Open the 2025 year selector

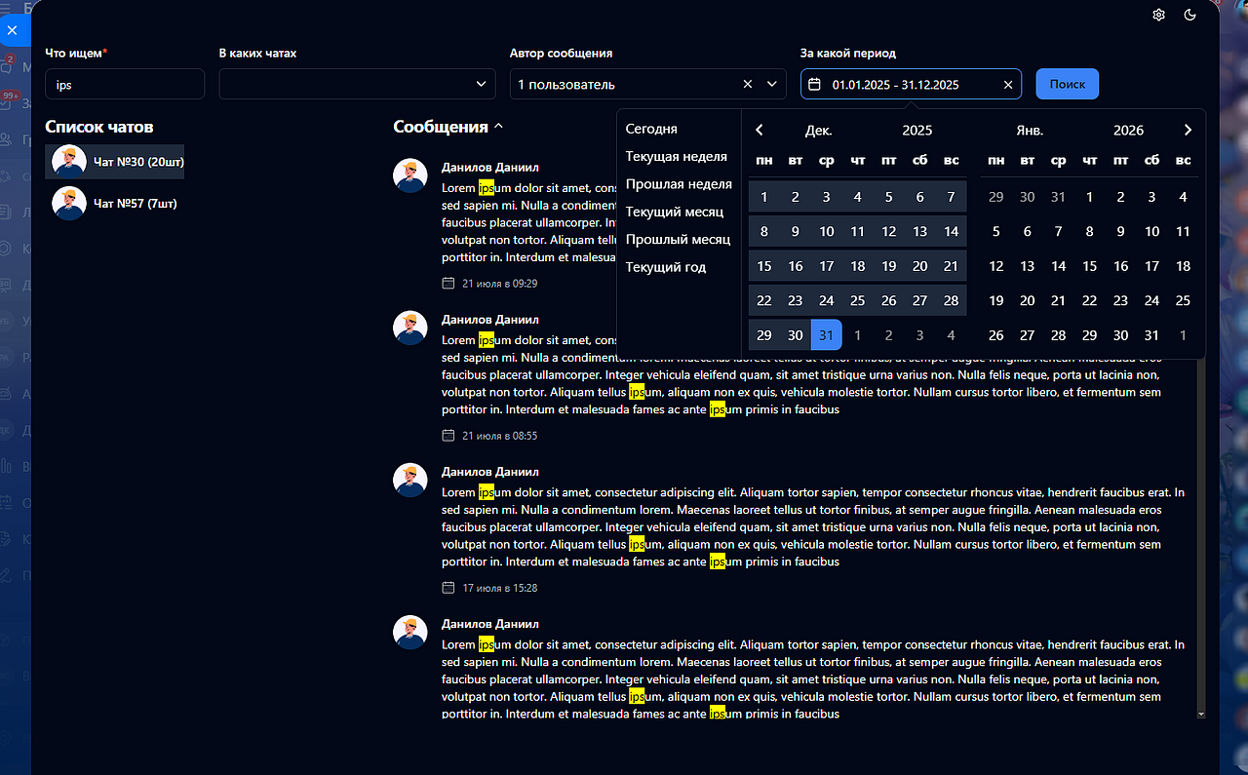click(917, 131)
